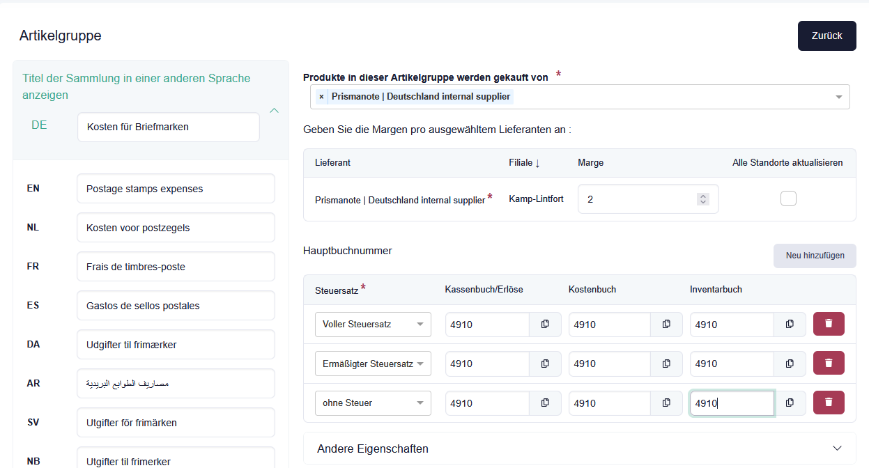Copy Inventarbuch value in Ermäßigter Steuersatz row
The height and width of the screenshot is (468, 869).
790,364
